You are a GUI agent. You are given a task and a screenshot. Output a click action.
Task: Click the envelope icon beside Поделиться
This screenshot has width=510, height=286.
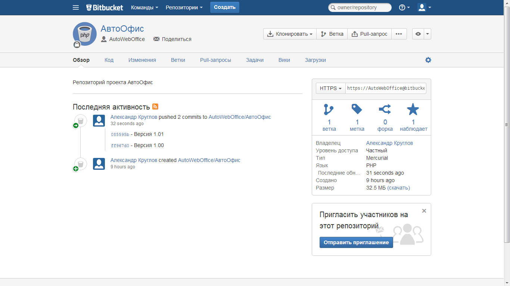point(156,39)
